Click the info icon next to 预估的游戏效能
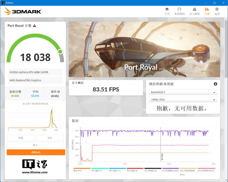The image size is (228, 182). point(215,84)
